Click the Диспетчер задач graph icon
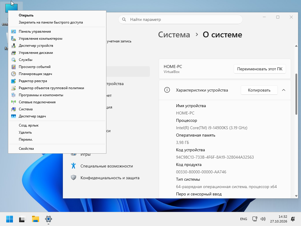The image size is (301, 226). point(14,116)
